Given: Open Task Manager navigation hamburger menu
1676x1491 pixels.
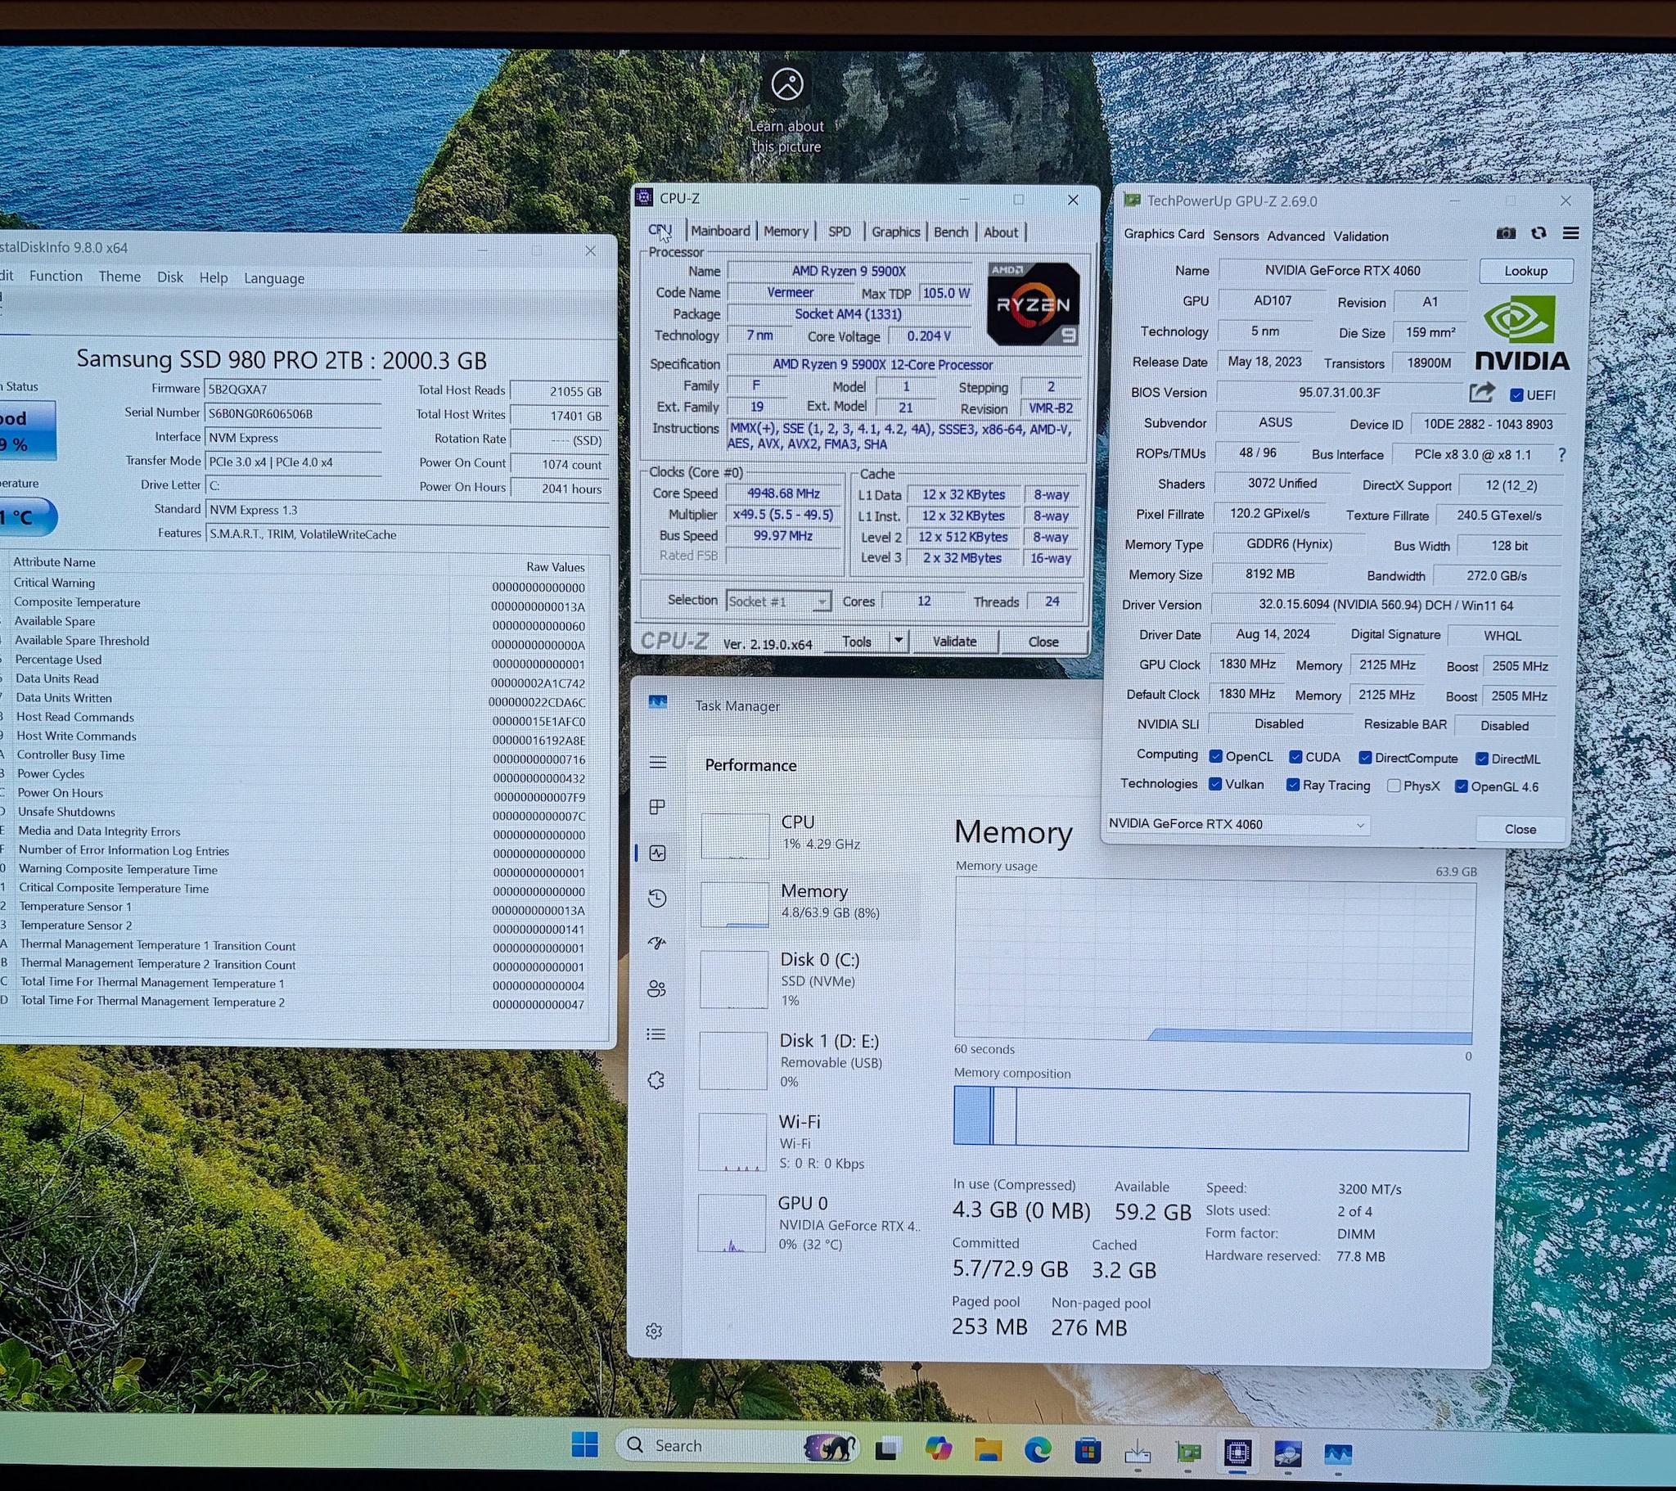Looking at the screenshot, I should pyautogui.click(x=658, y=763).
